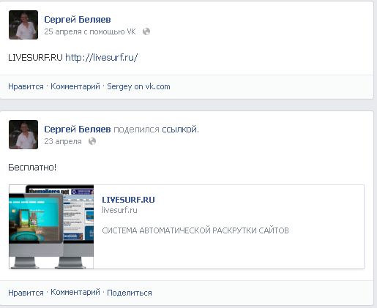Viewport: 377px width, 308px height.
Task: Open the 25 апреля timestamp link
Action: click(x=63, y=31)
